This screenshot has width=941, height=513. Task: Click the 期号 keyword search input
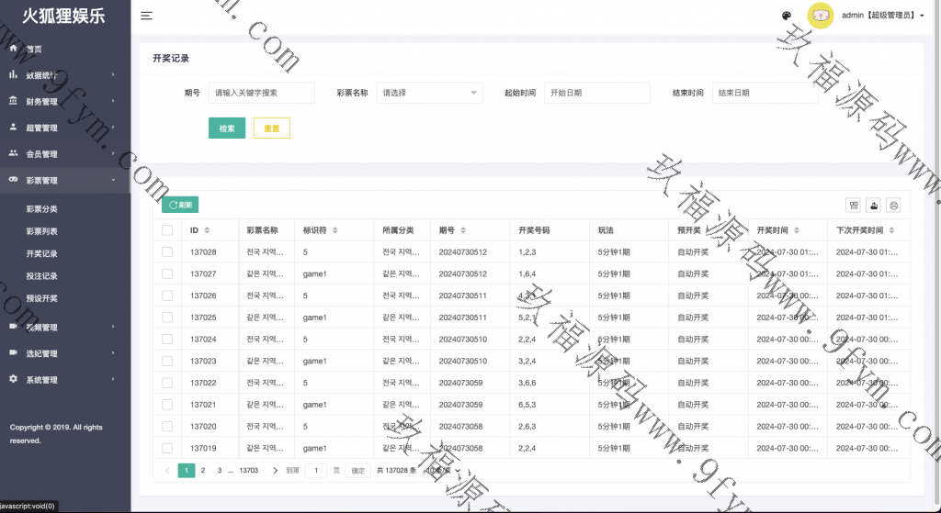tap(261, 93)
